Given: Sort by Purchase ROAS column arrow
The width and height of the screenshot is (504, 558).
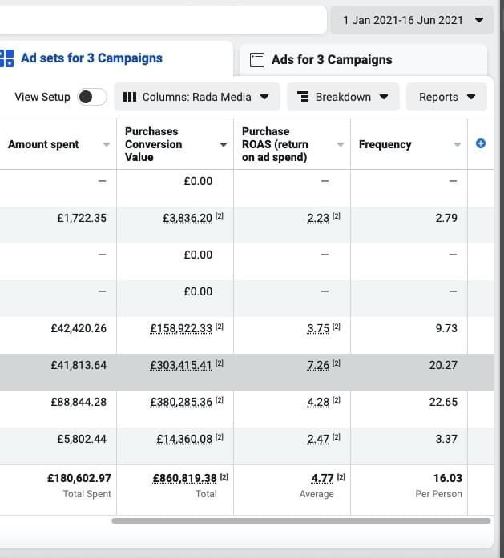Looking at the screenshot, I should (341, 144).
